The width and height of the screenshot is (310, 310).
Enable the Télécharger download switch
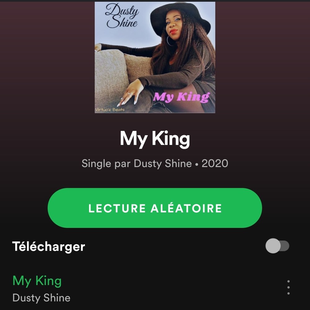(x=277, y=246)
